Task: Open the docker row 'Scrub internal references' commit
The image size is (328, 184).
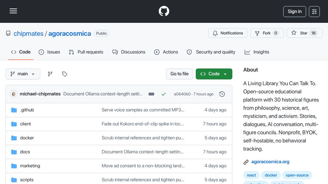Action: (143, 138)
